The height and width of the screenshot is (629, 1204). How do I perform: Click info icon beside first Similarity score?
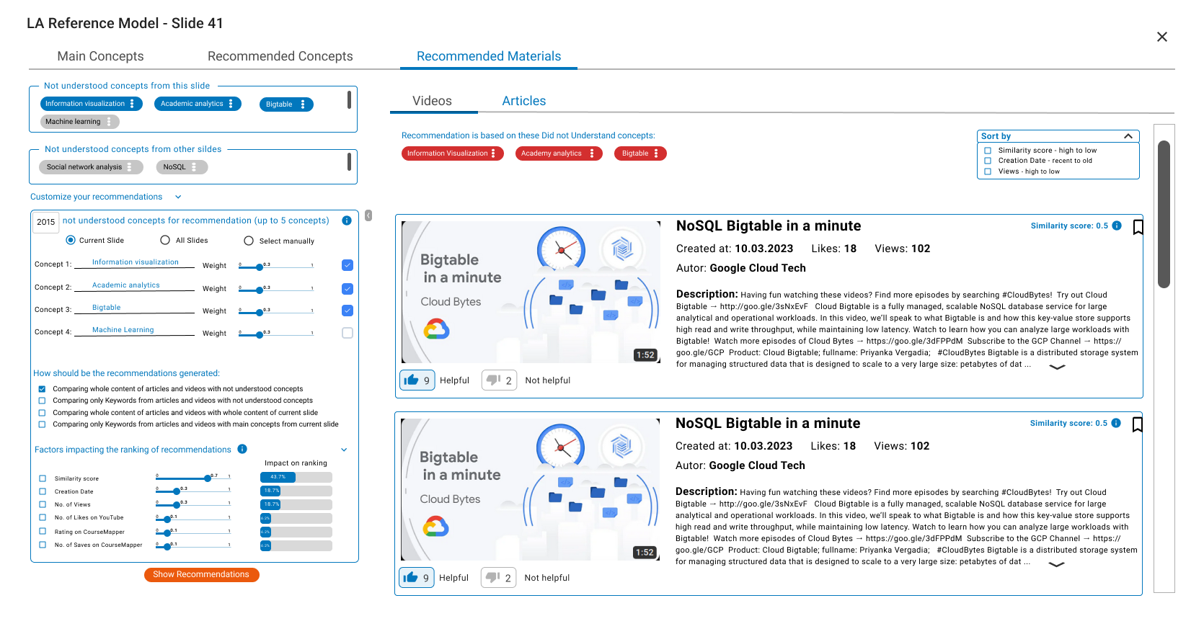tap(1117, 226)
